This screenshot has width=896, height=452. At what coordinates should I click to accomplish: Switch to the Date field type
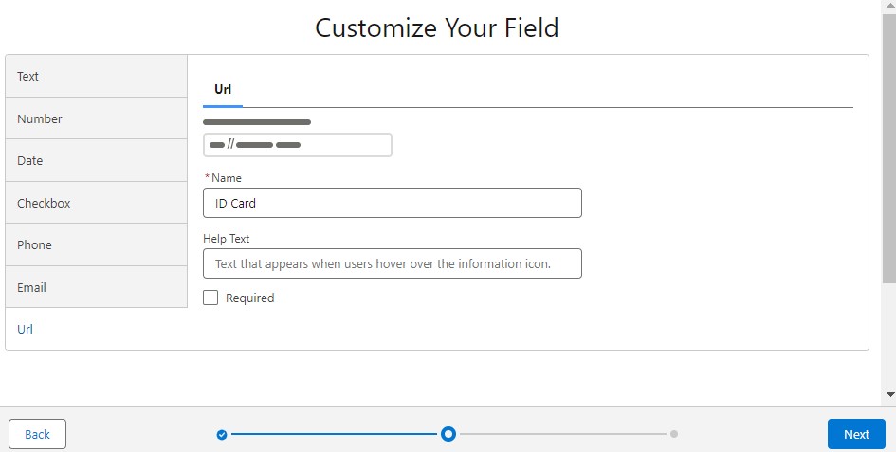click(96, 160)
